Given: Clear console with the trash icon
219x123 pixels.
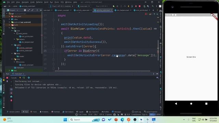Looking at the screenshot, I should [x=11, y=100].
